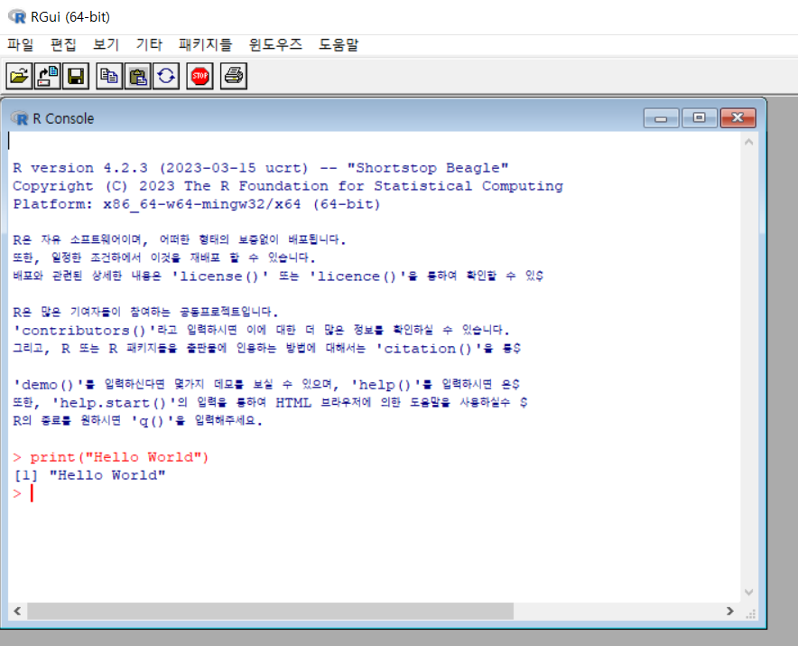Image resolution: width=798 pixels, height=646 pixels.
Task: Click the R icon of the R Console window
Action: click(20, 118)
